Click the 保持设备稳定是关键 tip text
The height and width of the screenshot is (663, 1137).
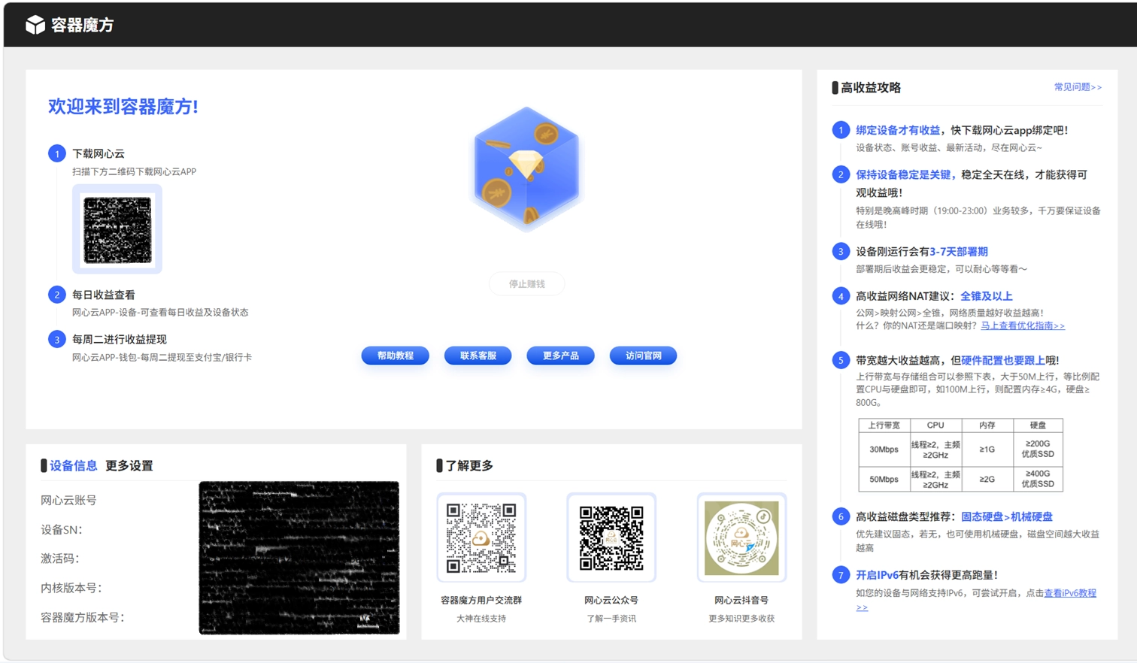904,174
